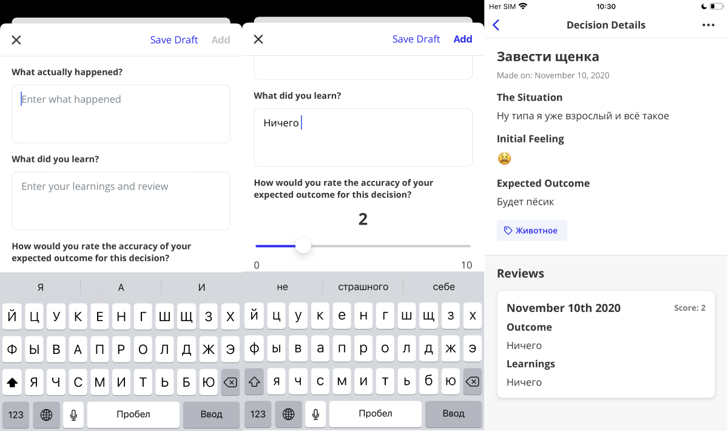This screenshot has height=431, width=728.
Task: Open the three-dot more options menu
Action: (x=708, y=25)
